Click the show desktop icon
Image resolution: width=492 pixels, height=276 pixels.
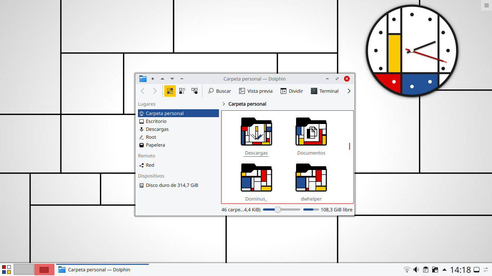pos(477,270)
